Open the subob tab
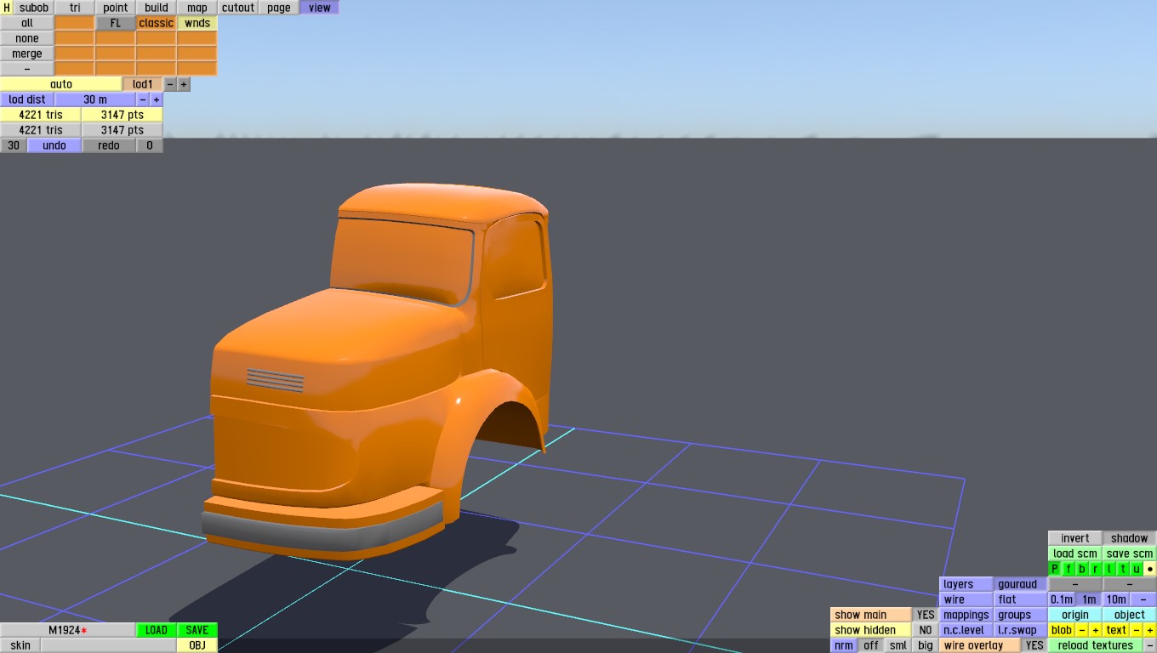Screen dimensions: 1157x653 pyautogui.click(x=34, y=8)
